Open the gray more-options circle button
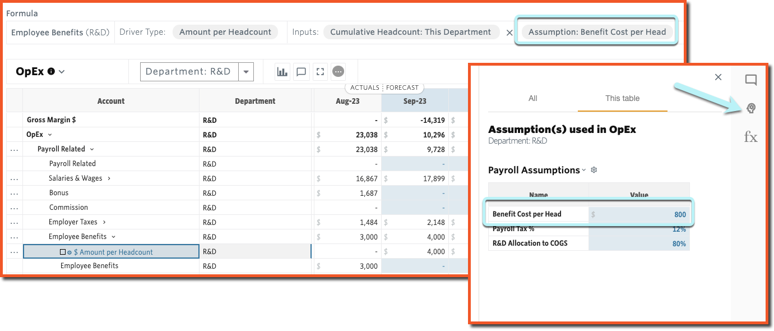Viewport: 774px width, 331px height. click(x=338, y=72)
